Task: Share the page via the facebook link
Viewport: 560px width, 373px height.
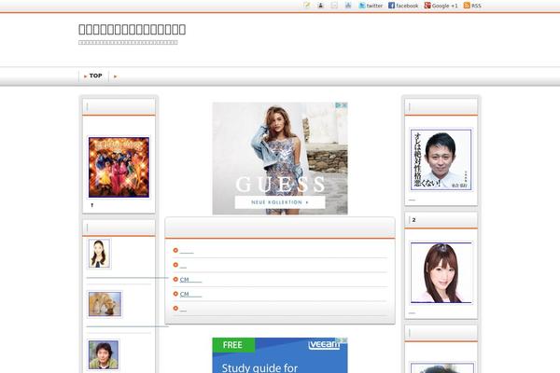Action: point(403,6)
